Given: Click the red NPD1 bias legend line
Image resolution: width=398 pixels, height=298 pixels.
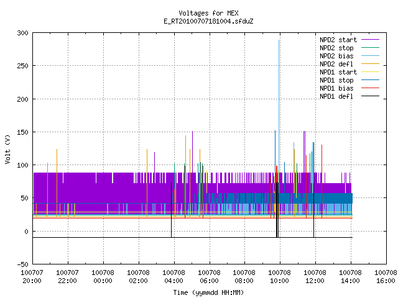Looking at the screenshot, I should [370, 88].
